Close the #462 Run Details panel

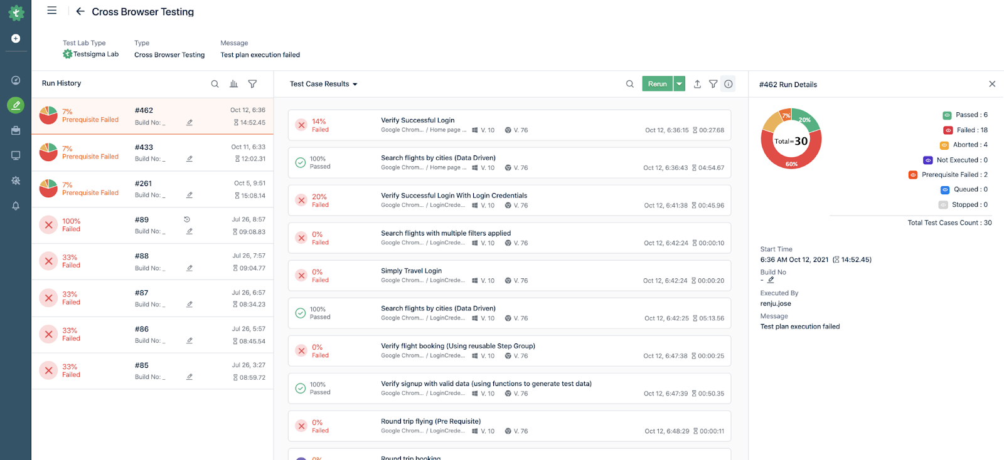992,84
